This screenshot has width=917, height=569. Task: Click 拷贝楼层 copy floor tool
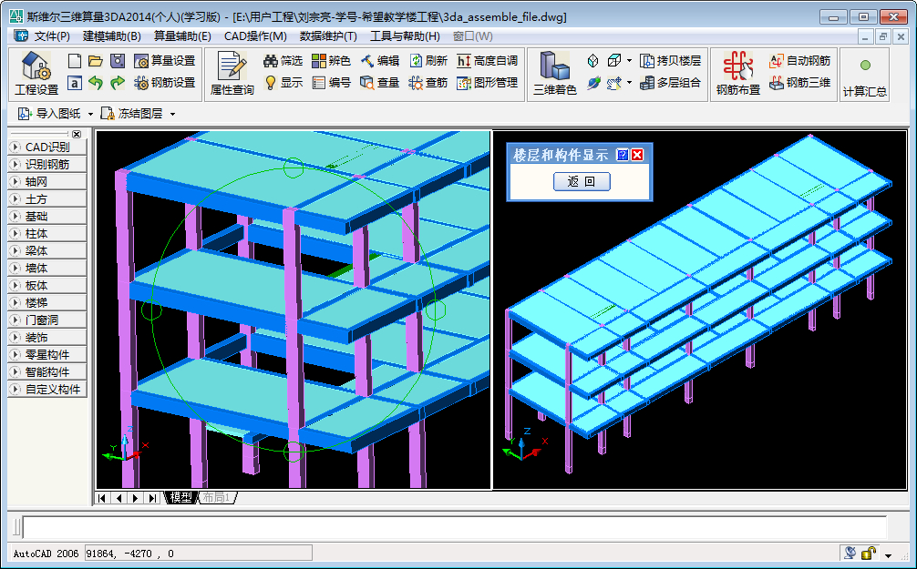click(670, 61)
